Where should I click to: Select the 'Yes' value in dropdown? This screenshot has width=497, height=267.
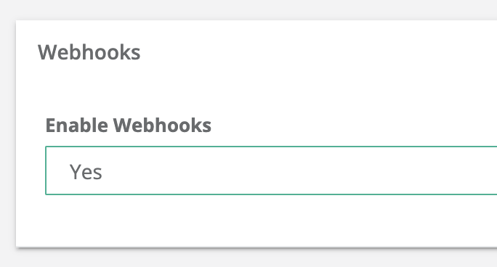click(86, 172)
